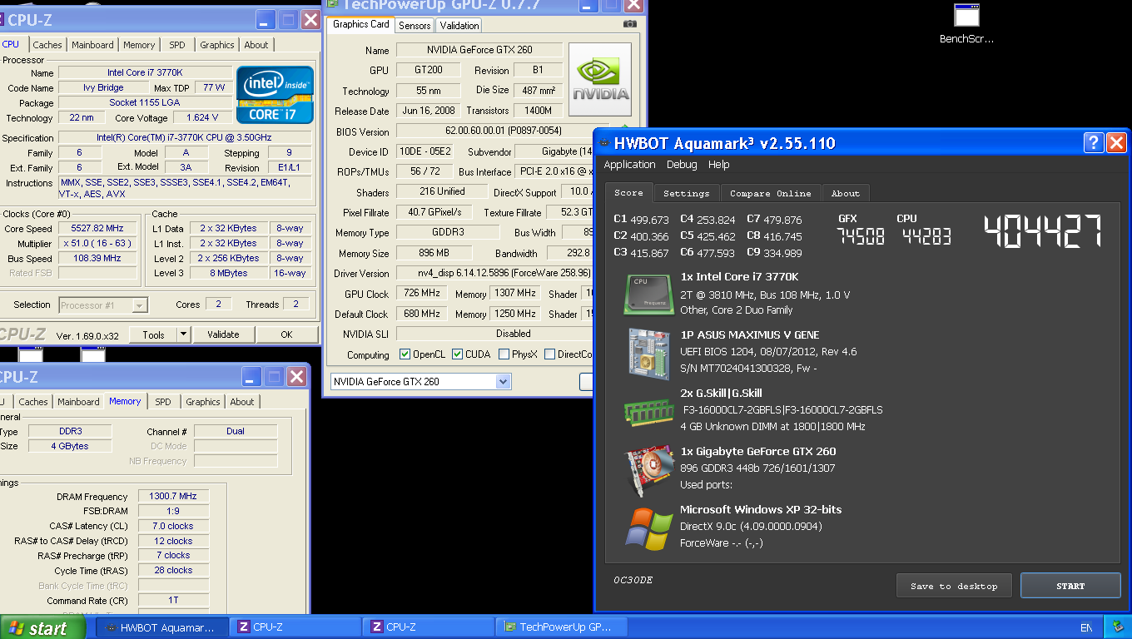
Task: Open the Processor #1 selection dropdown
Action: [x=139, y=305]
